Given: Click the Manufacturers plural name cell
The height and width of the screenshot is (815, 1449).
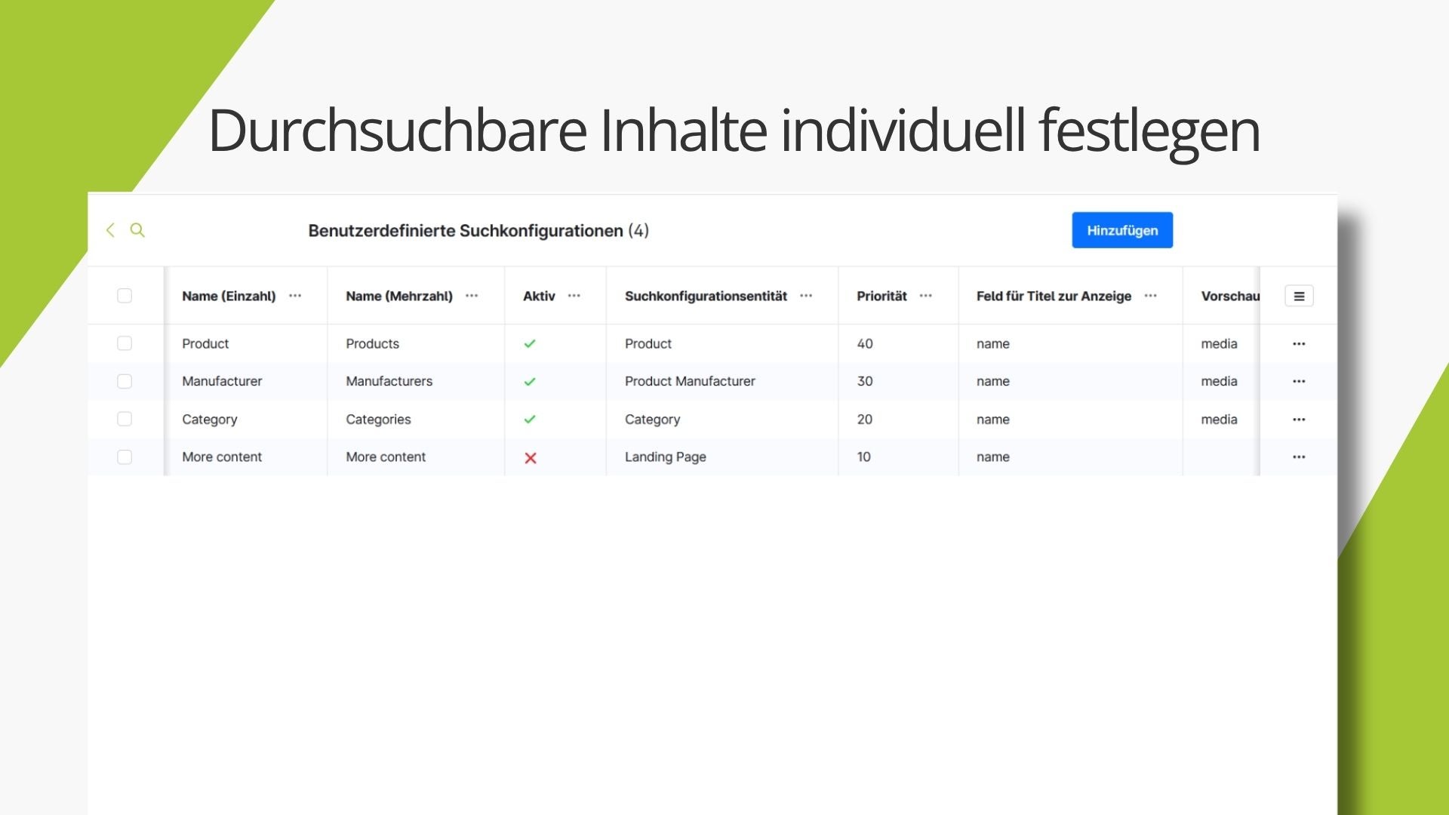Looking at the screenshot, I should [389, 382].
